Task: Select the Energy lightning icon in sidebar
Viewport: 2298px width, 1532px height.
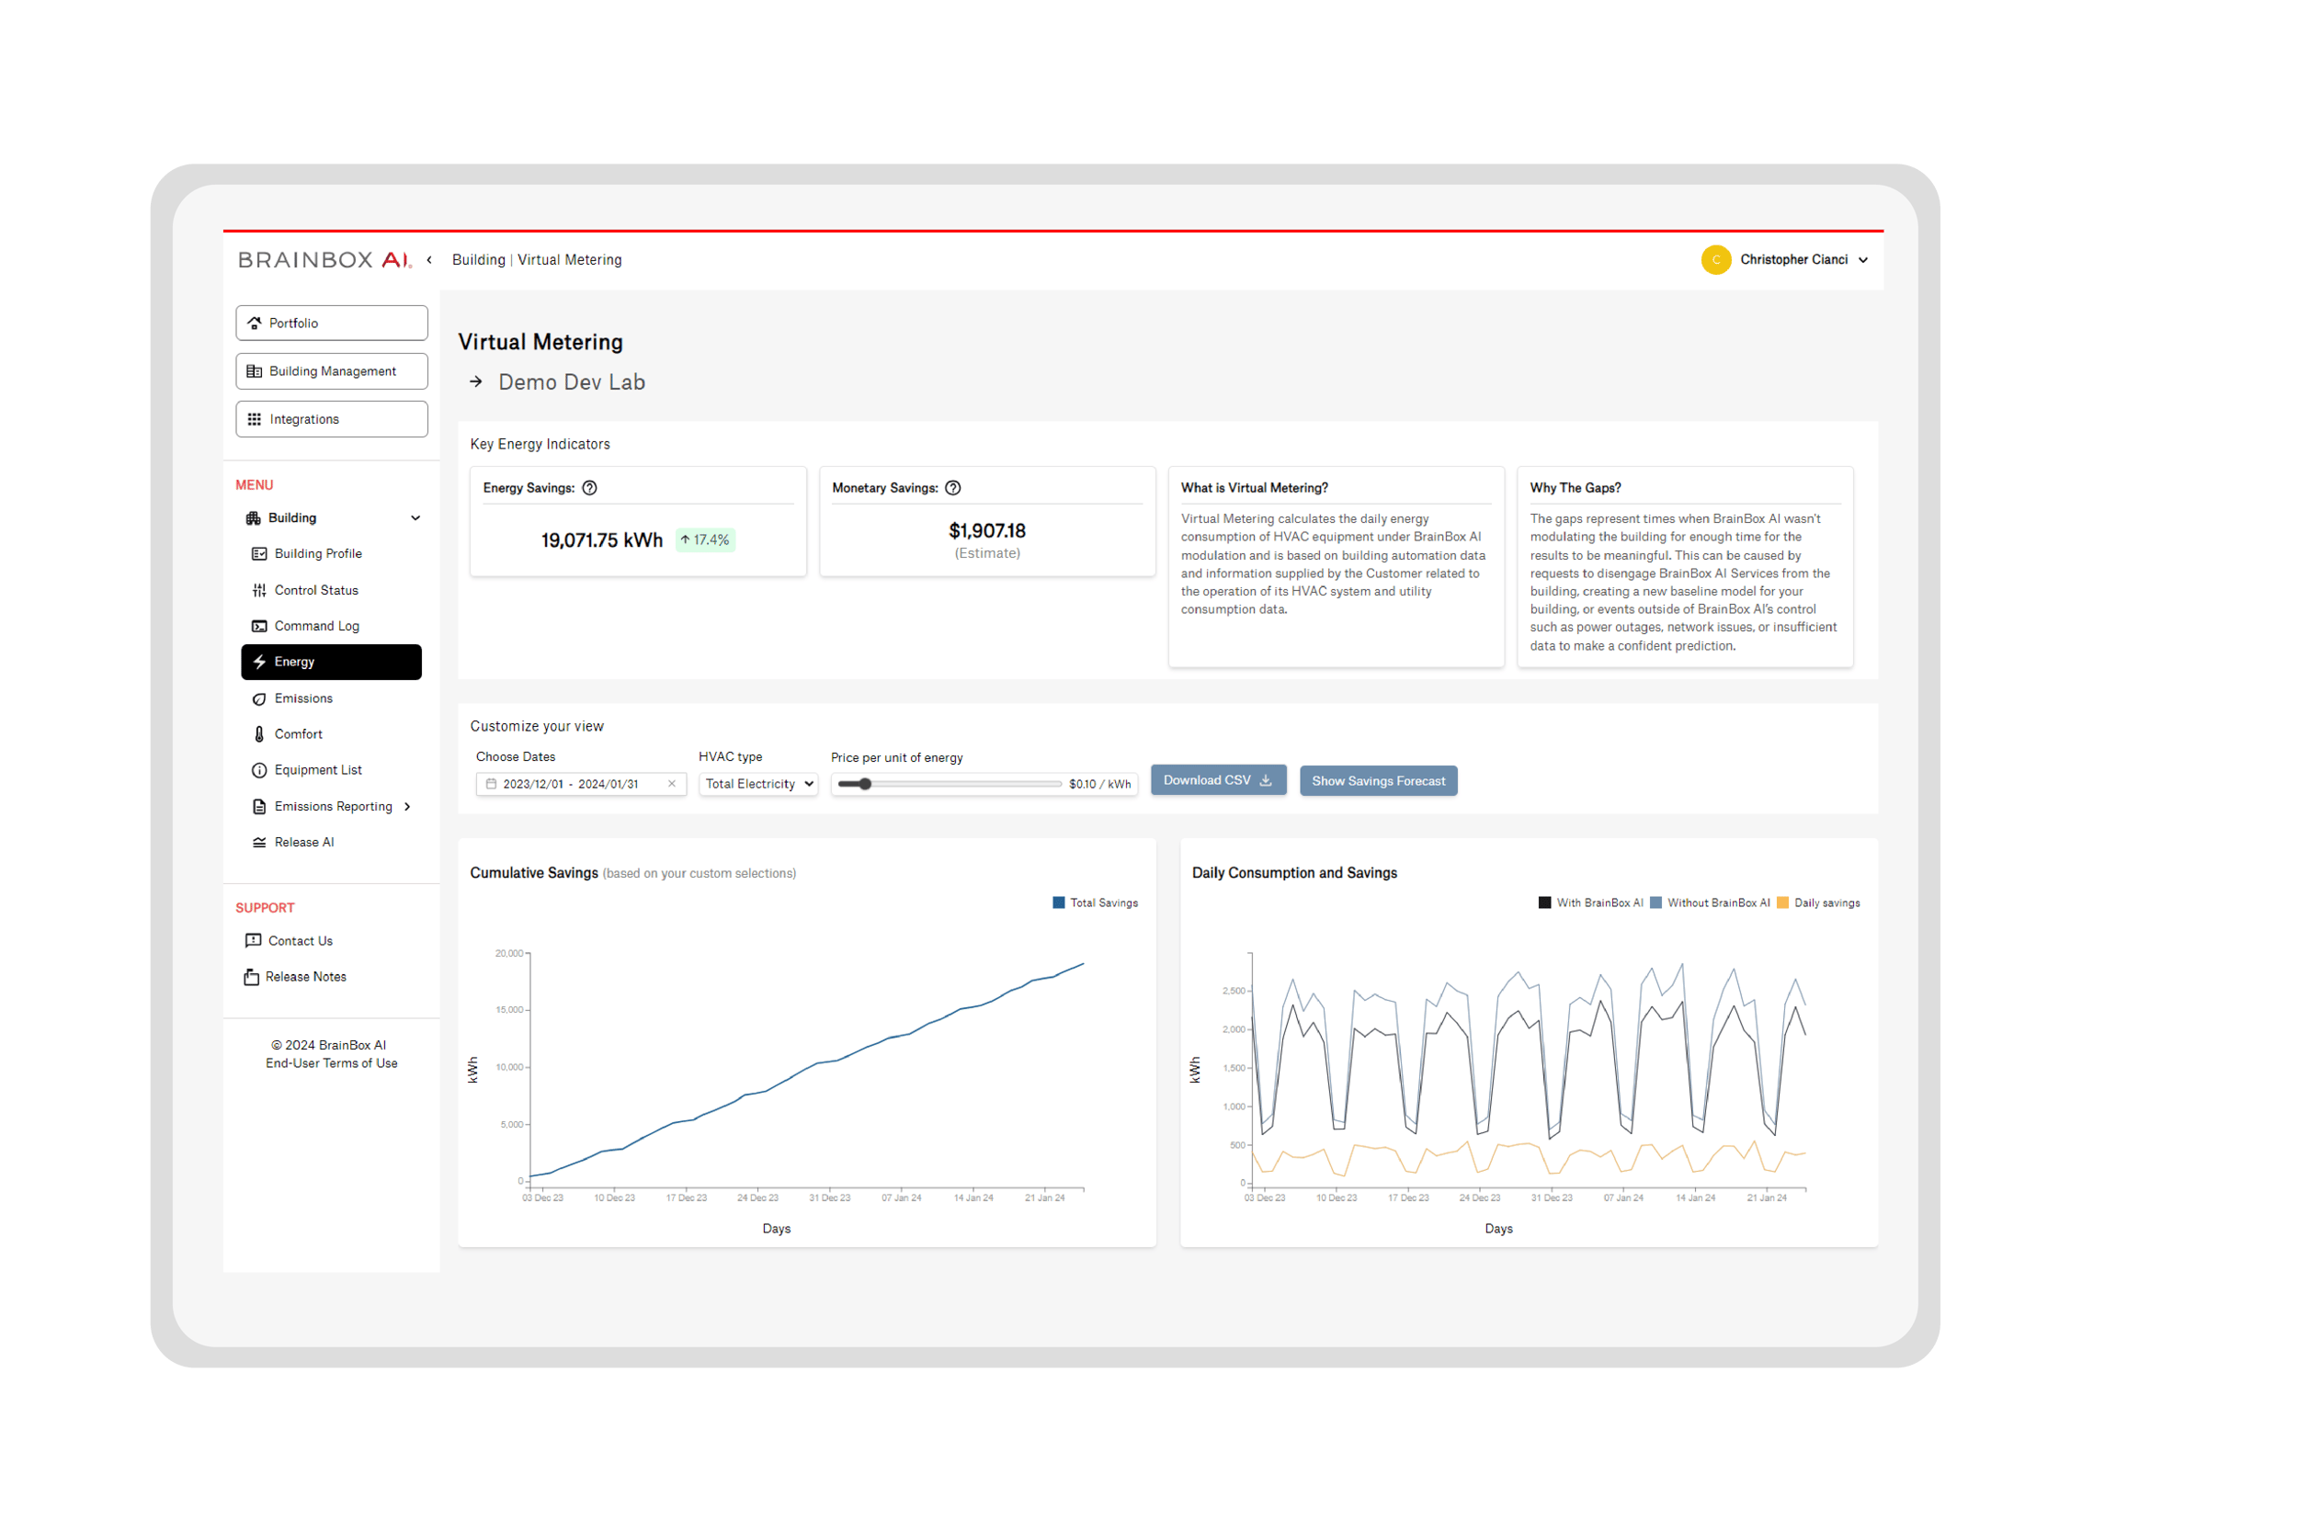Action: (259, 662)
